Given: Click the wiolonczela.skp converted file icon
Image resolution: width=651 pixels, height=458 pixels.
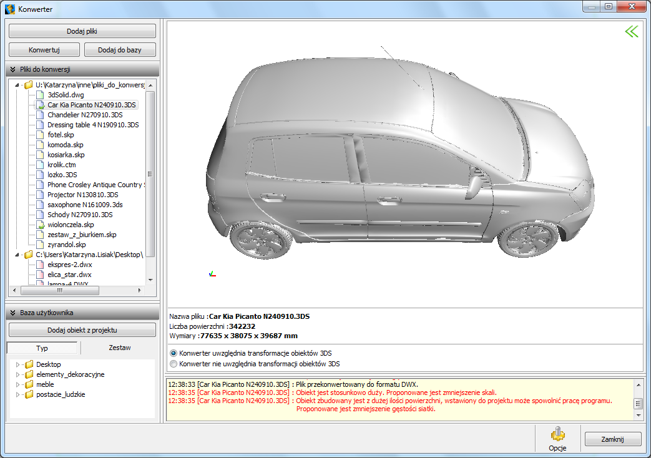Looking at the screenshot, I should point(41,225).
